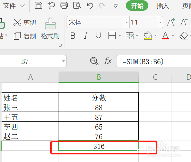Apply red font color
The height and width of the screenshot is (162, 191).
(165, 36)
